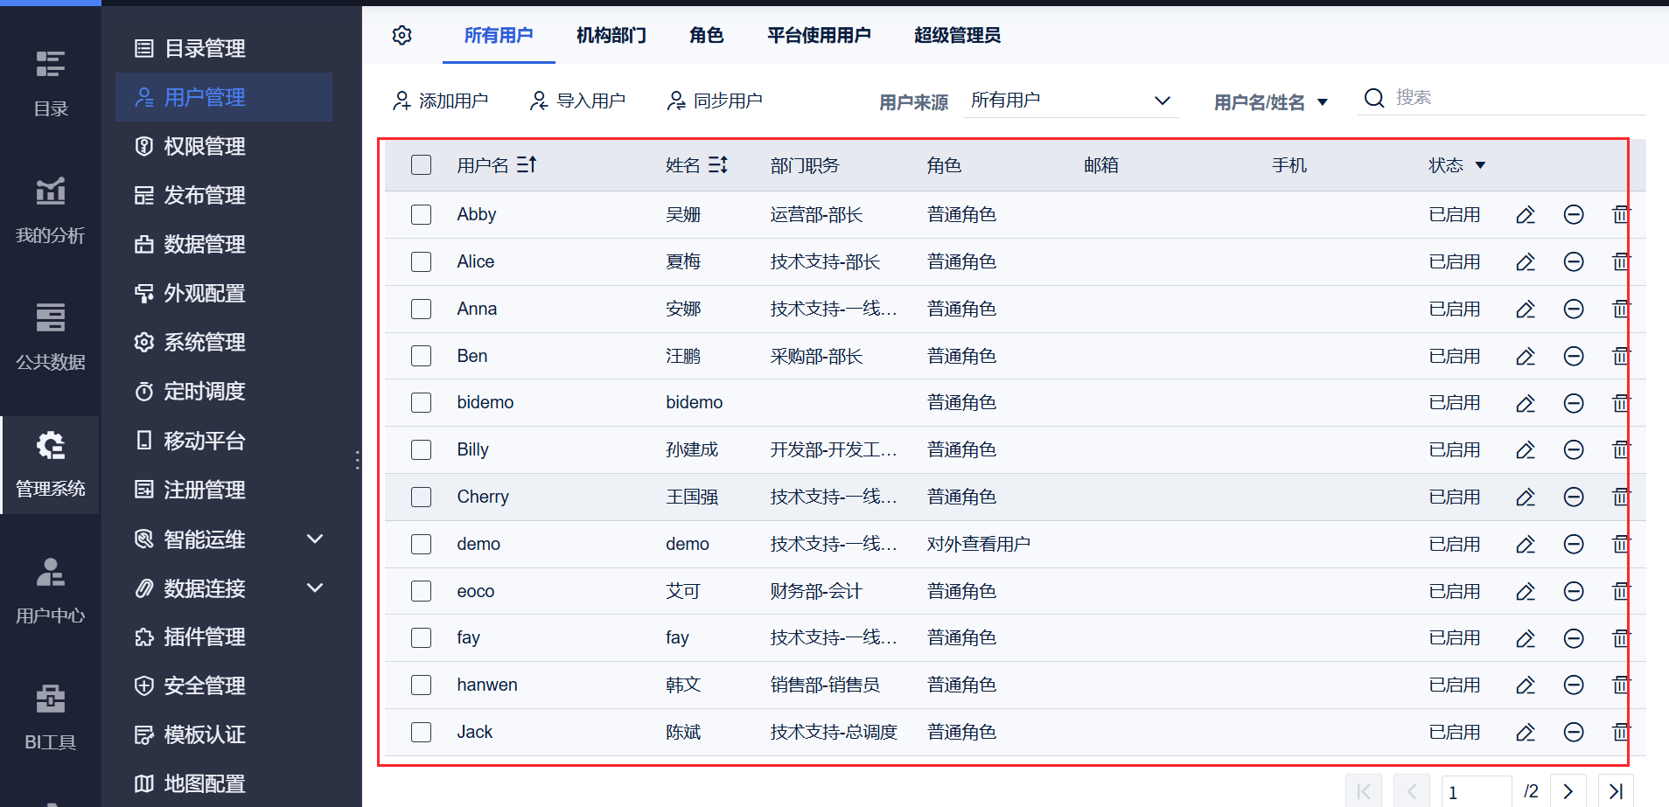The height and width of the screenshot is (807, 1669).
Task: Disable user Abby with the minus icon
Action: coord(1574,214)
